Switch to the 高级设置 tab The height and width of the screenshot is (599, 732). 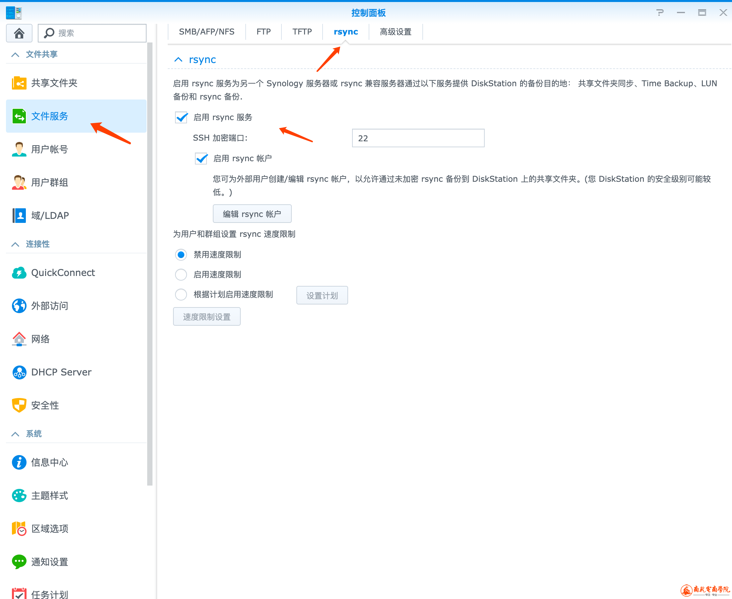click(396, 32)
